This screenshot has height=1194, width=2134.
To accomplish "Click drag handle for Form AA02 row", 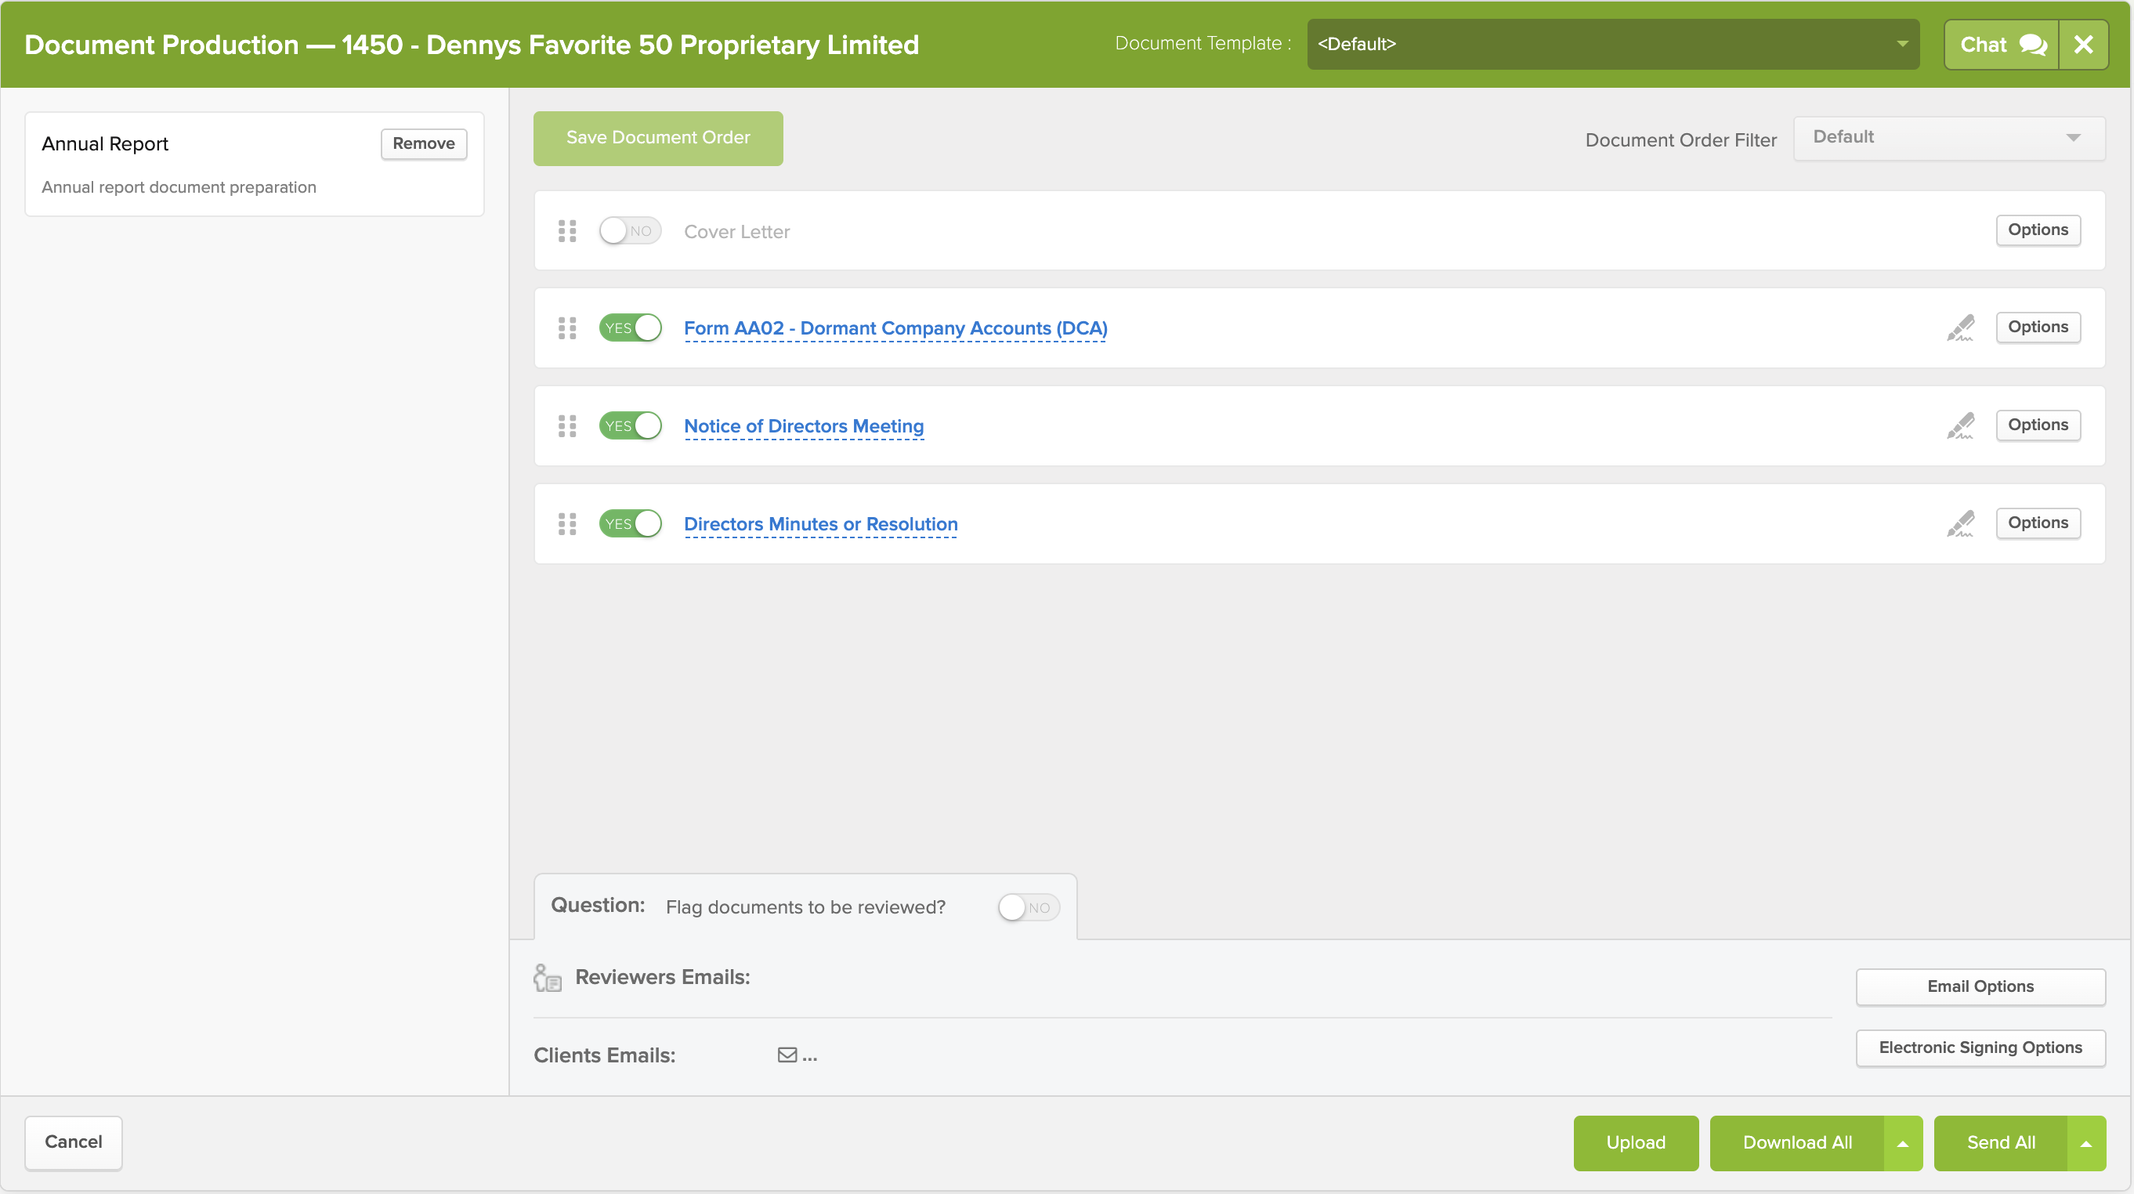I will tap(567, 328).
